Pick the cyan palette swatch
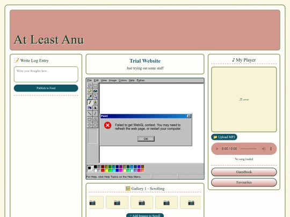The image size is (290, 217). [113, 170]
